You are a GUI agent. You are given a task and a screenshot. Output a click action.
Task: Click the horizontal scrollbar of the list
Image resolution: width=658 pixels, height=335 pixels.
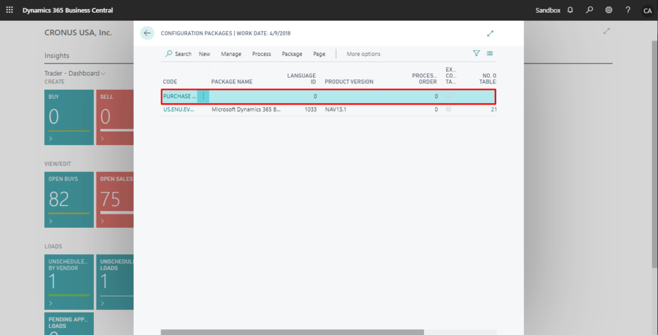tap(292, 332)
